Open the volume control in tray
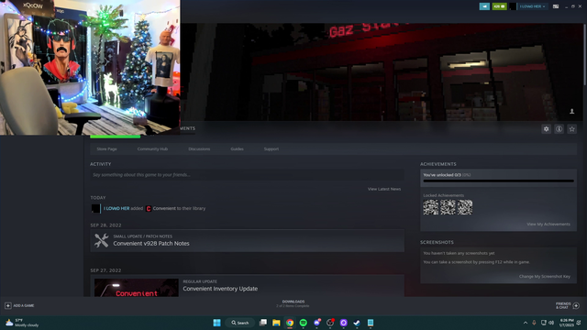 pos(551,323)
